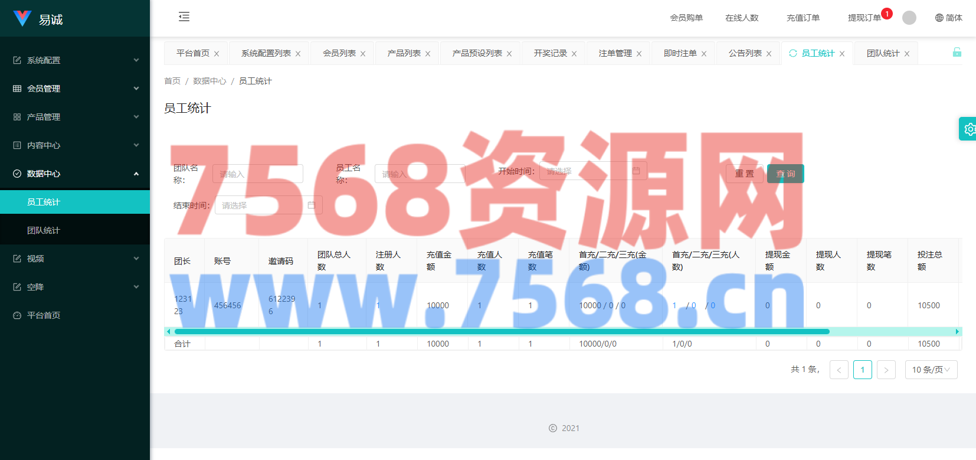Click the calendar icon in 开始时间 field
Image resolution: width=976 pixels, height=460 pixels.
tap(636, 171)
